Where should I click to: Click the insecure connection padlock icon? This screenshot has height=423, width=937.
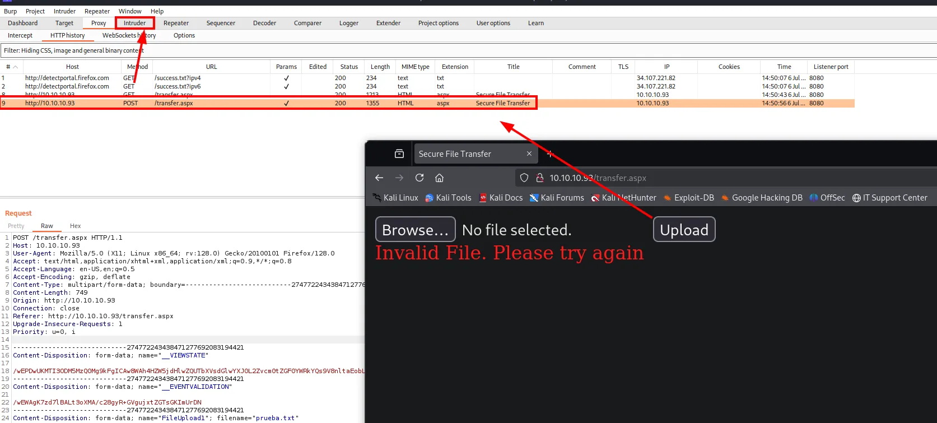[540, 178]
